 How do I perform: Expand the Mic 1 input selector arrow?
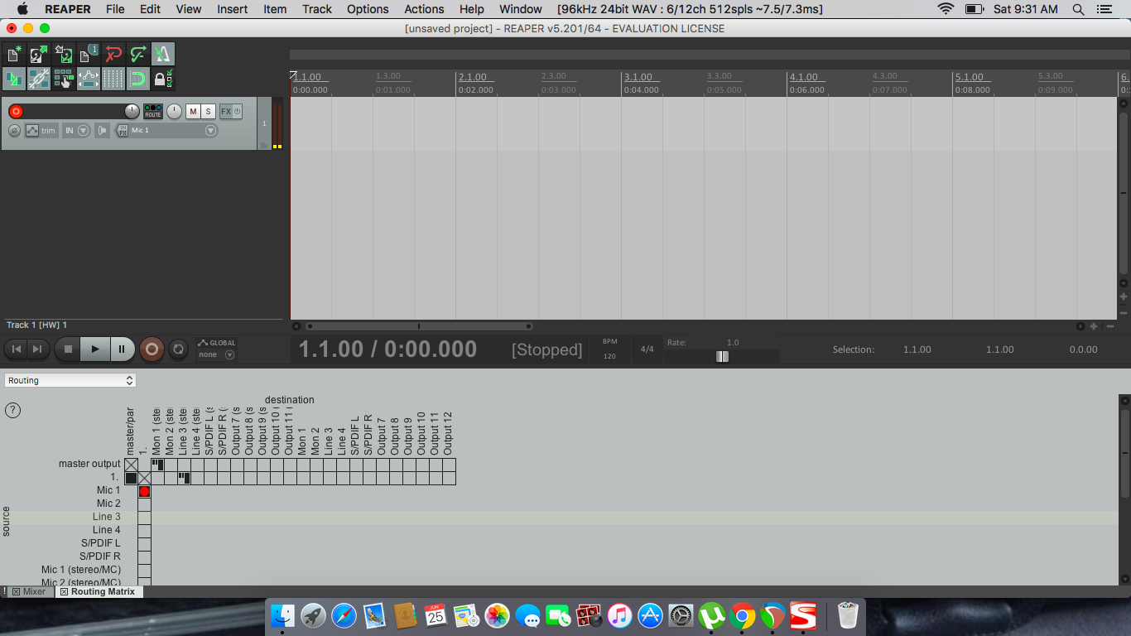pyautogui.click(x=210, y=131)
